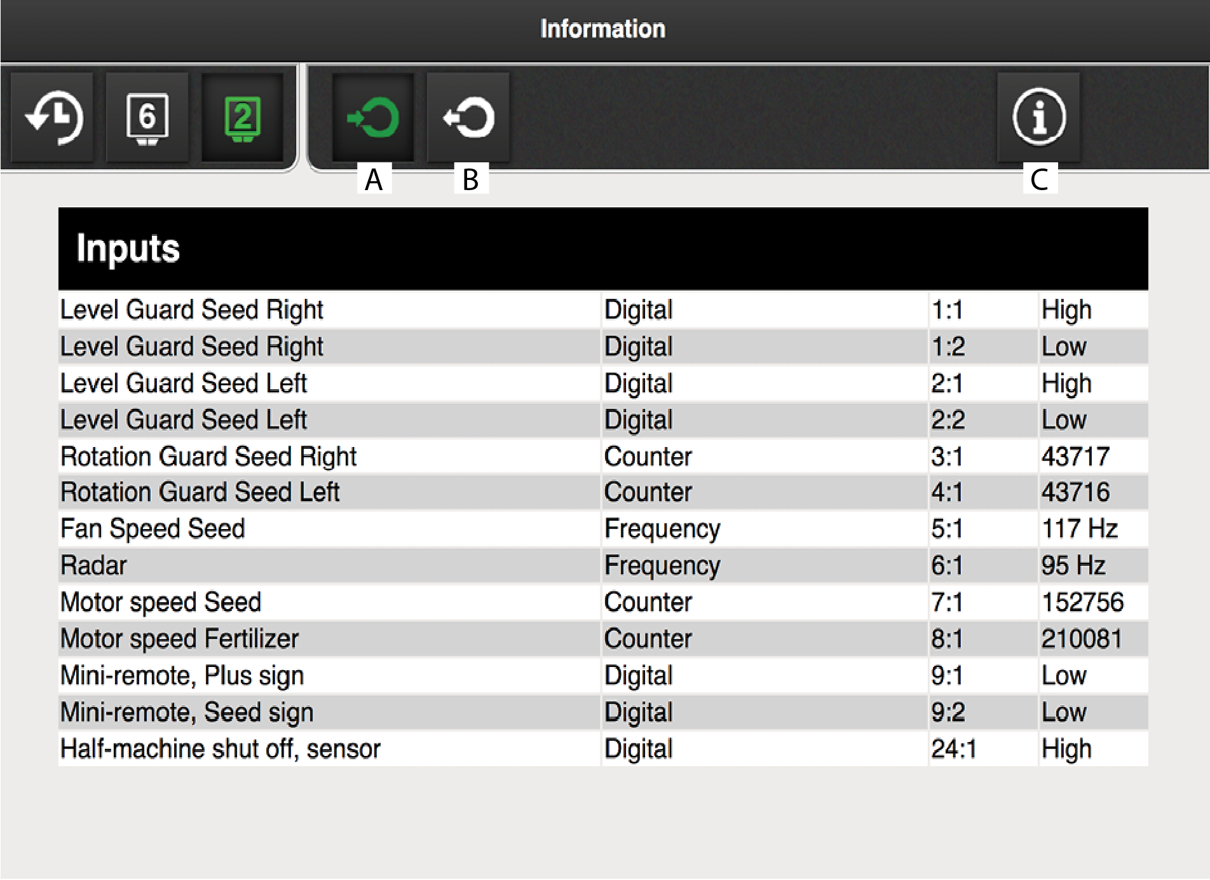Select the number 6 display unit icon
Image resolution: width=1210 pixels, height=880 pixels.
tap(147, 117)
